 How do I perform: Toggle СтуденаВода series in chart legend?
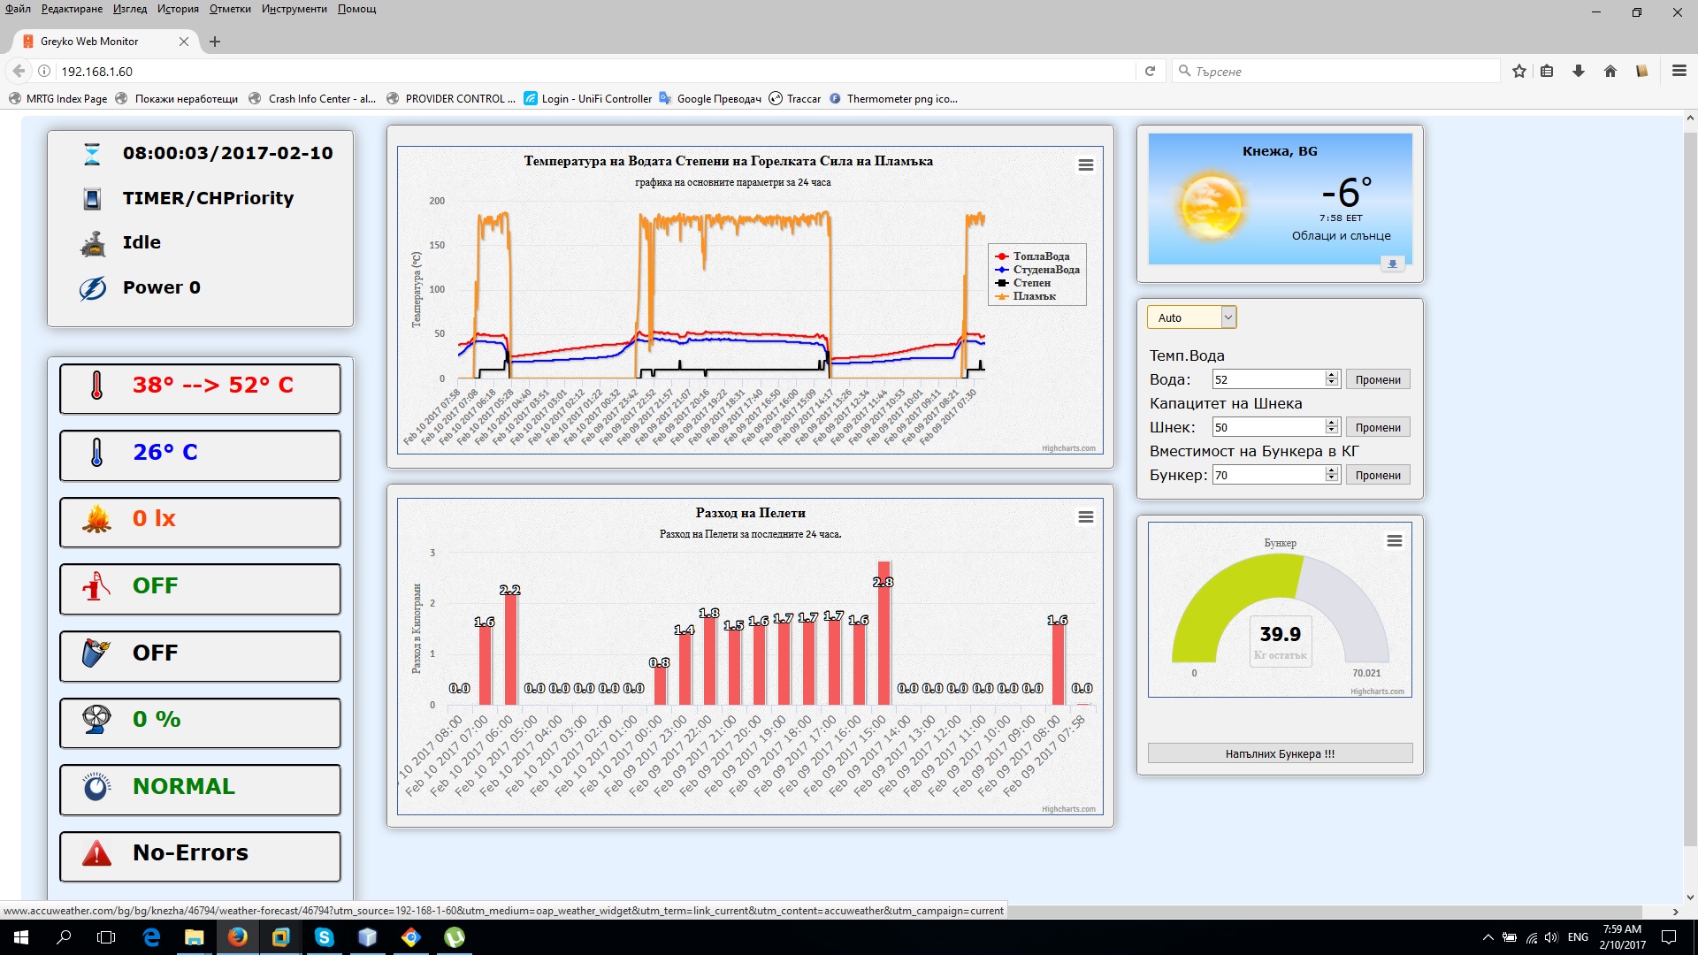[x=1045, y=270]
